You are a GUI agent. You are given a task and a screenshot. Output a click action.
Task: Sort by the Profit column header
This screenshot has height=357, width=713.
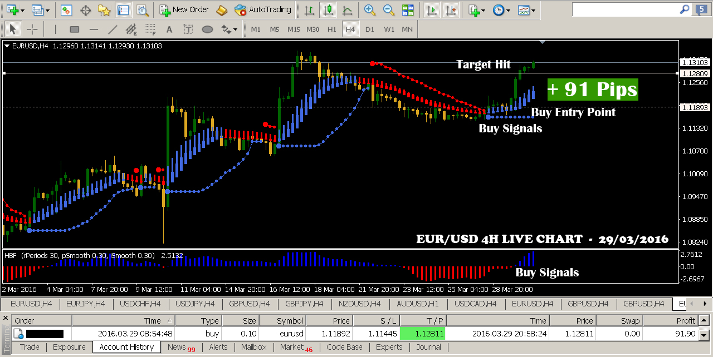click(671, 320)
